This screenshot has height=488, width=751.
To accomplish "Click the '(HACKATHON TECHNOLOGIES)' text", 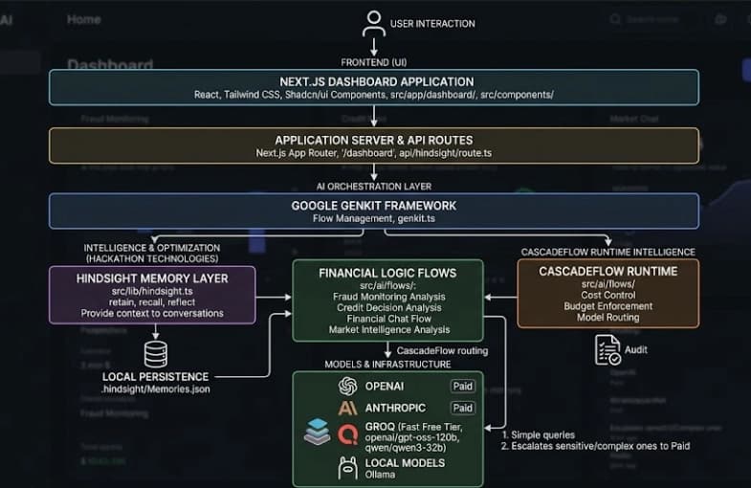I will pos(152,258).
